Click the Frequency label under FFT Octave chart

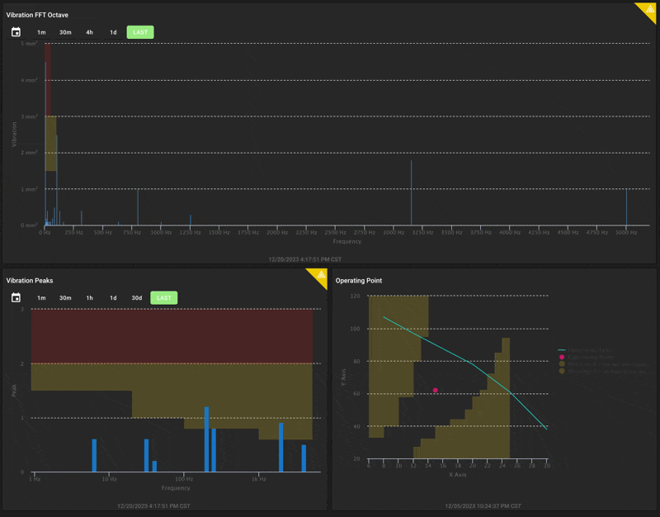pos(346,241)
